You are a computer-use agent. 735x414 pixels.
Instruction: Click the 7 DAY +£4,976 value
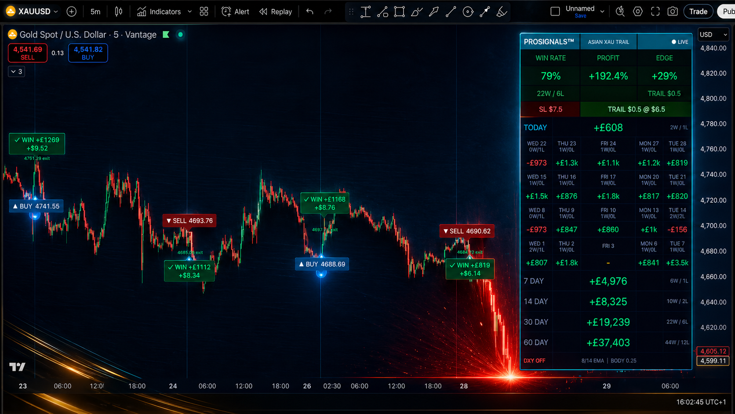coord(608,281)
